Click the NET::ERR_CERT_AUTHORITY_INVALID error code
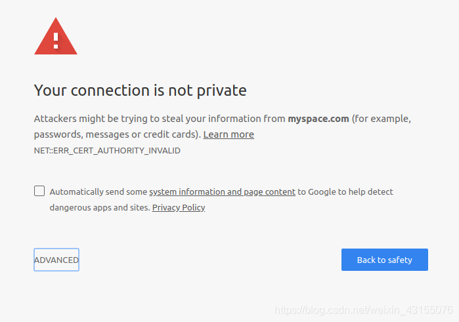This screenshot has width=459, height=322. coord(107,150)
